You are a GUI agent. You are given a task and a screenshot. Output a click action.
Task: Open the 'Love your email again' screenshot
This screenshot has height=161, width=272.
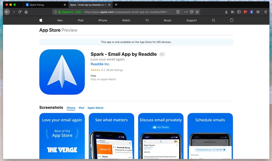coord(62,136)
